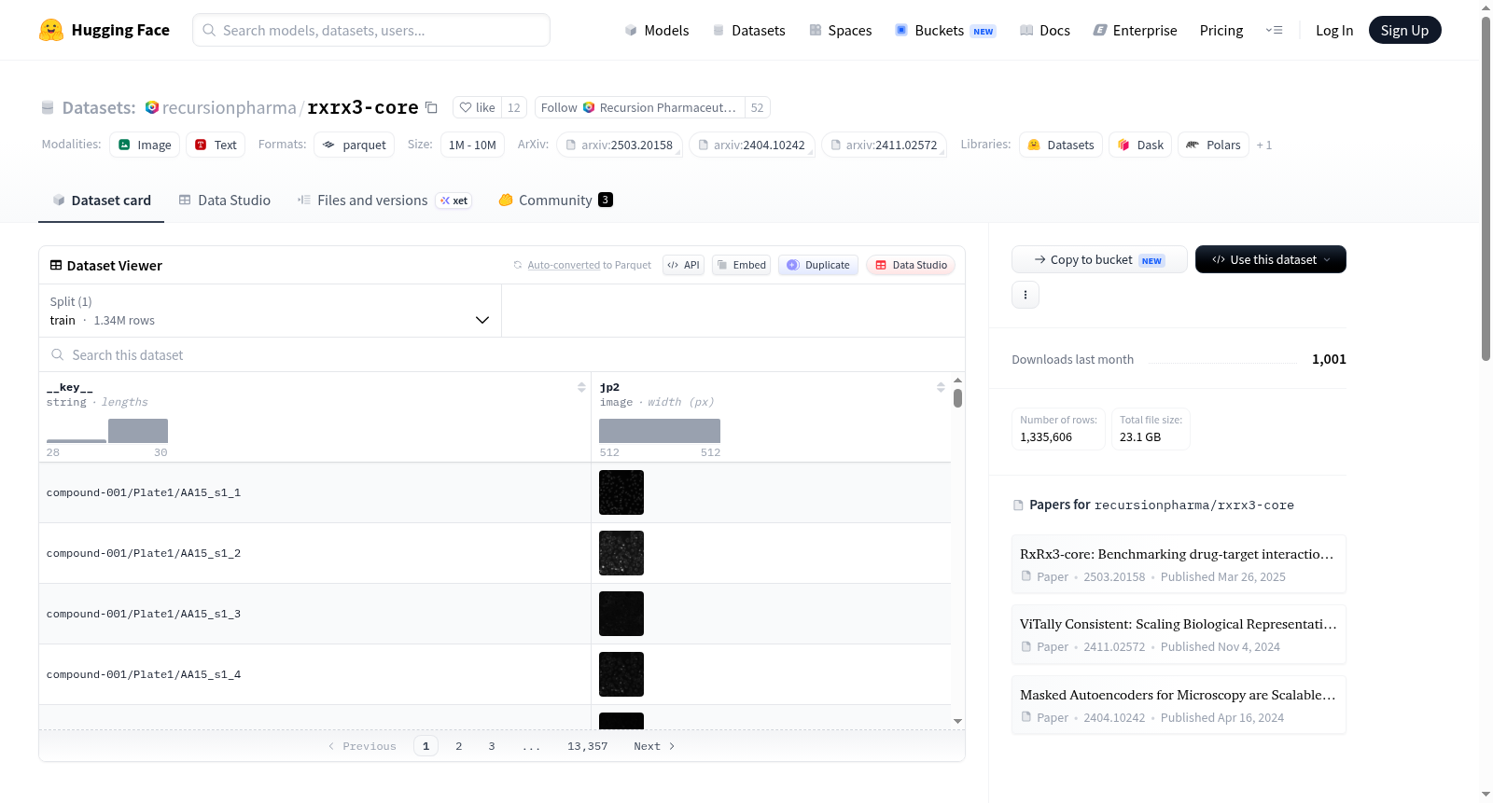The image size is (1493, 803).
Task: Open the Pricing link
Action: click(1221, 30)
